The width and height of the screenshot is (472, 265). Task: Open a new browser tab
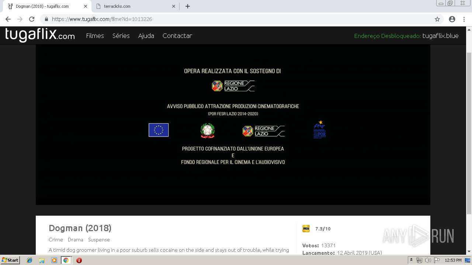click(187, 6)
